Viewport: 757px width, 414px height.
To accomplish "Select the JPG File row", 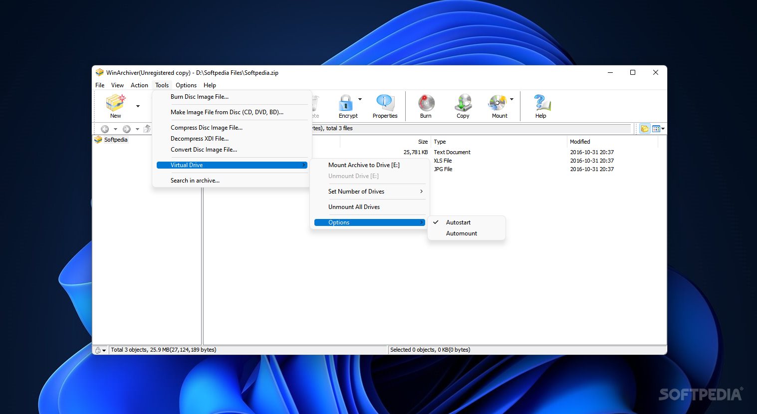I will pyautogui.click(x=443, y=169).
